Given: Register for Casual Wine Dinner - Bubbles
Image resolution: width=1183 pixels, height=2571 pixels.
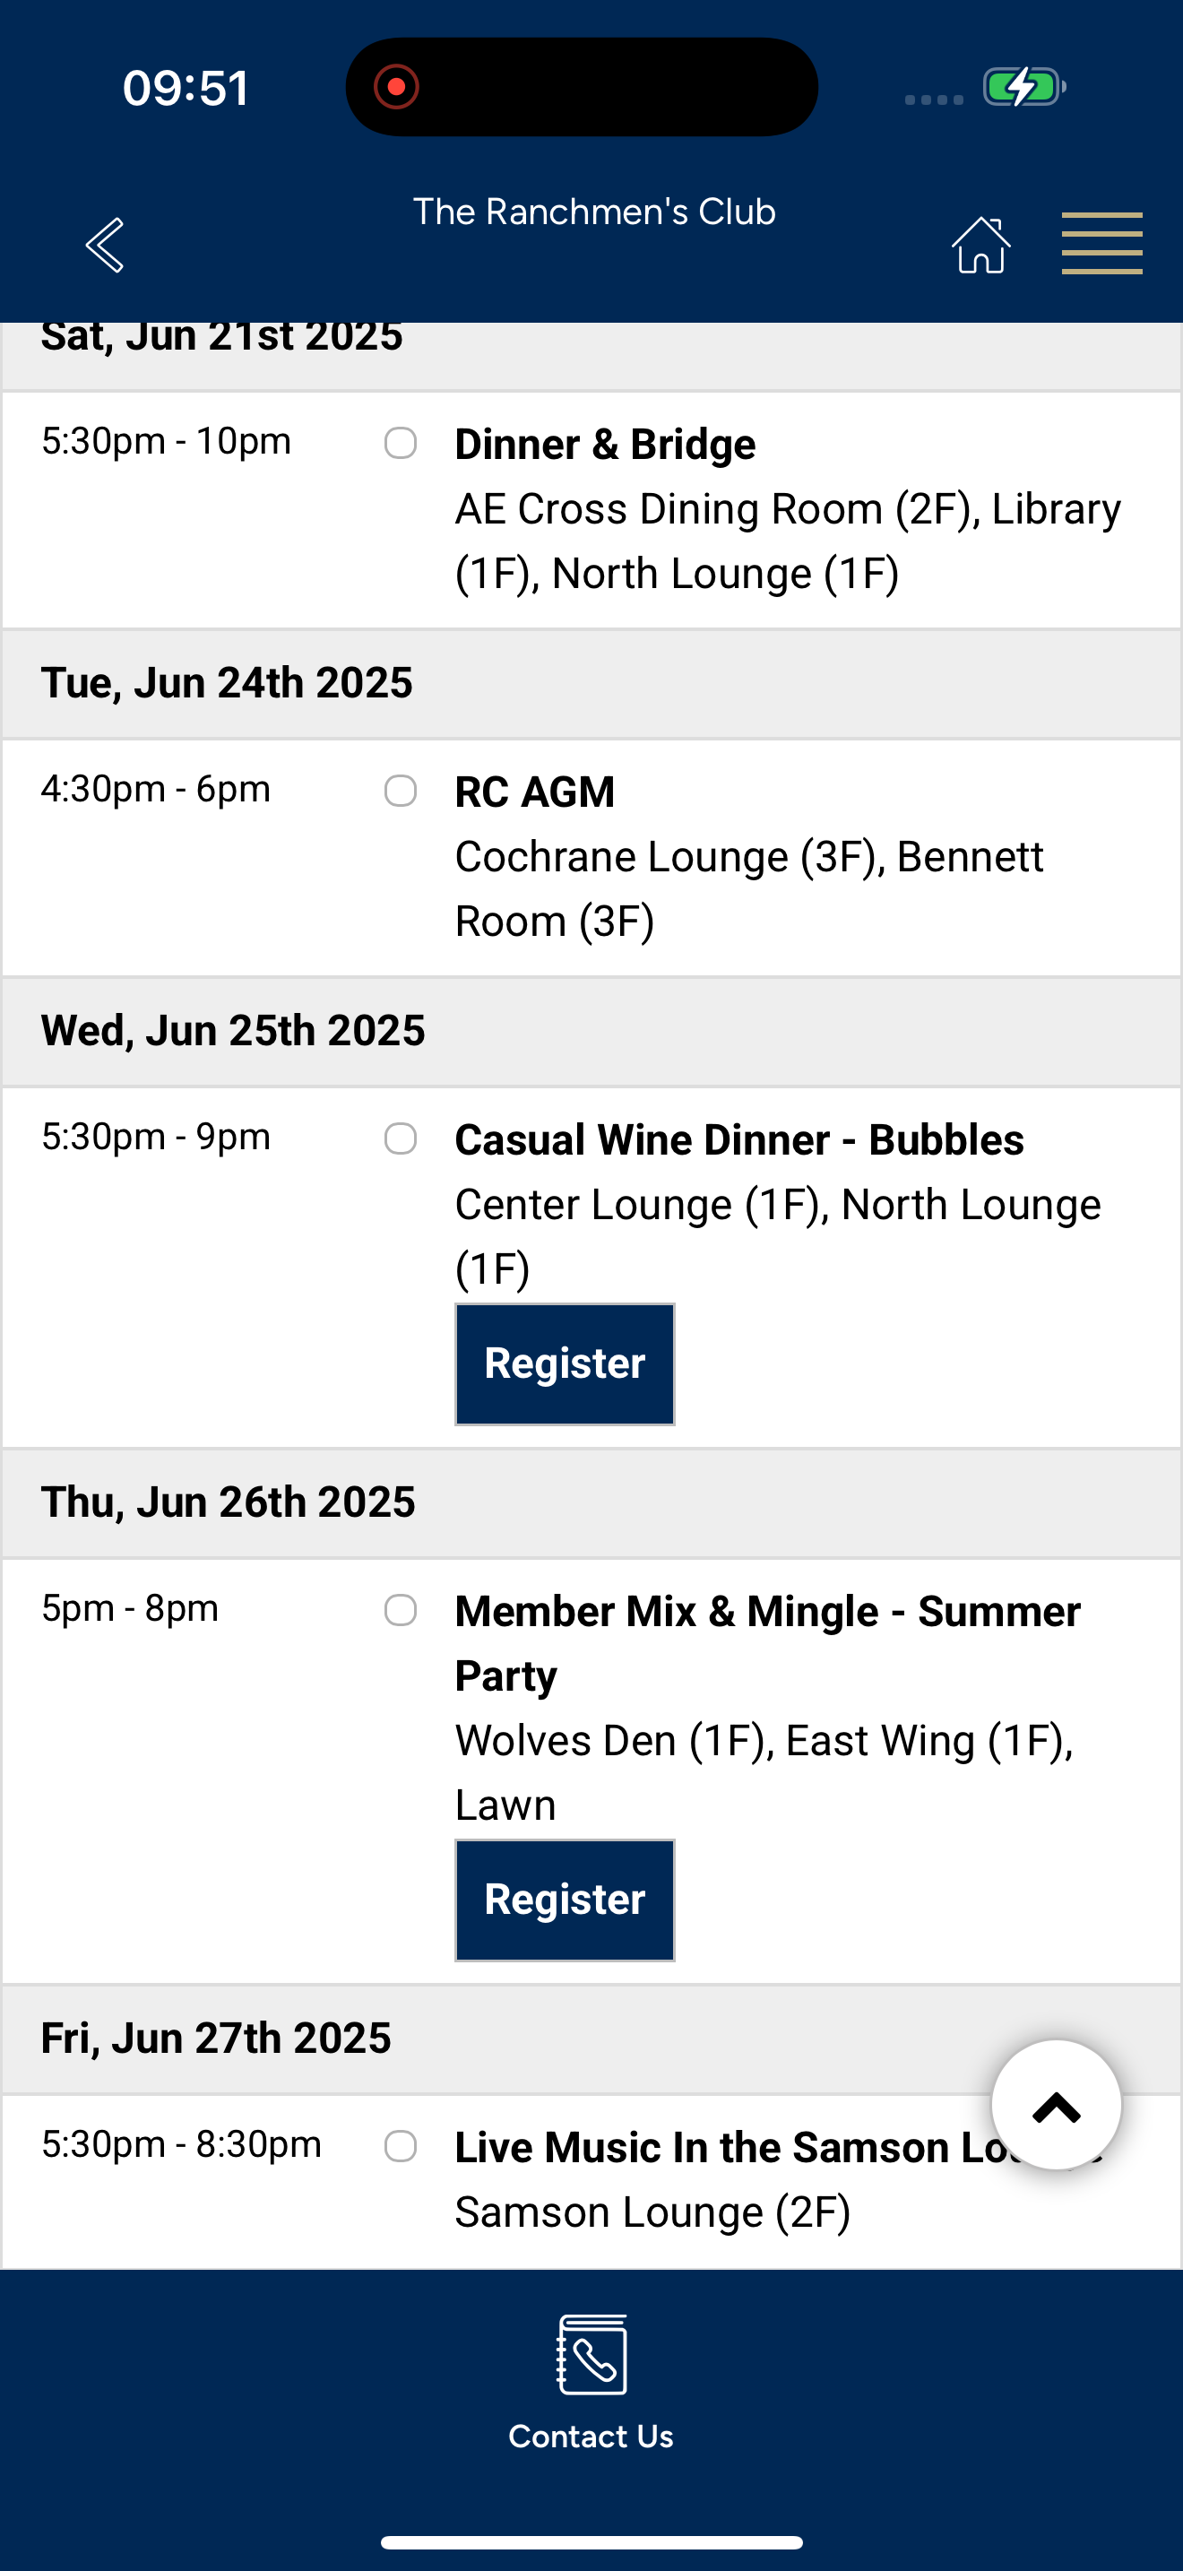Looking at the screenshot, I should click(565, 1364).
